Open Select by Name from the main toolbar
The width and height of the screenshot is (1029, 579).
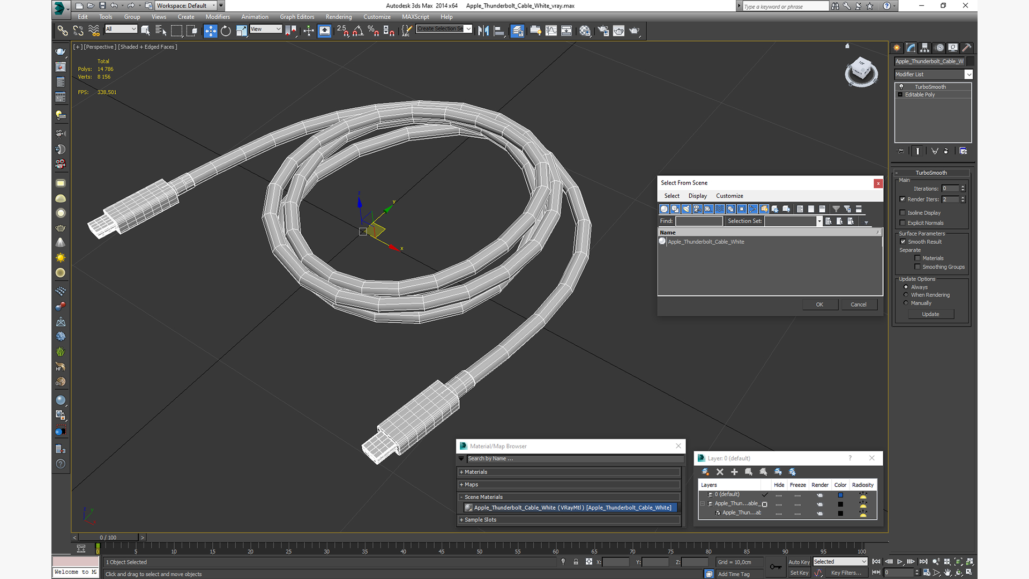(x=160, y=31)
